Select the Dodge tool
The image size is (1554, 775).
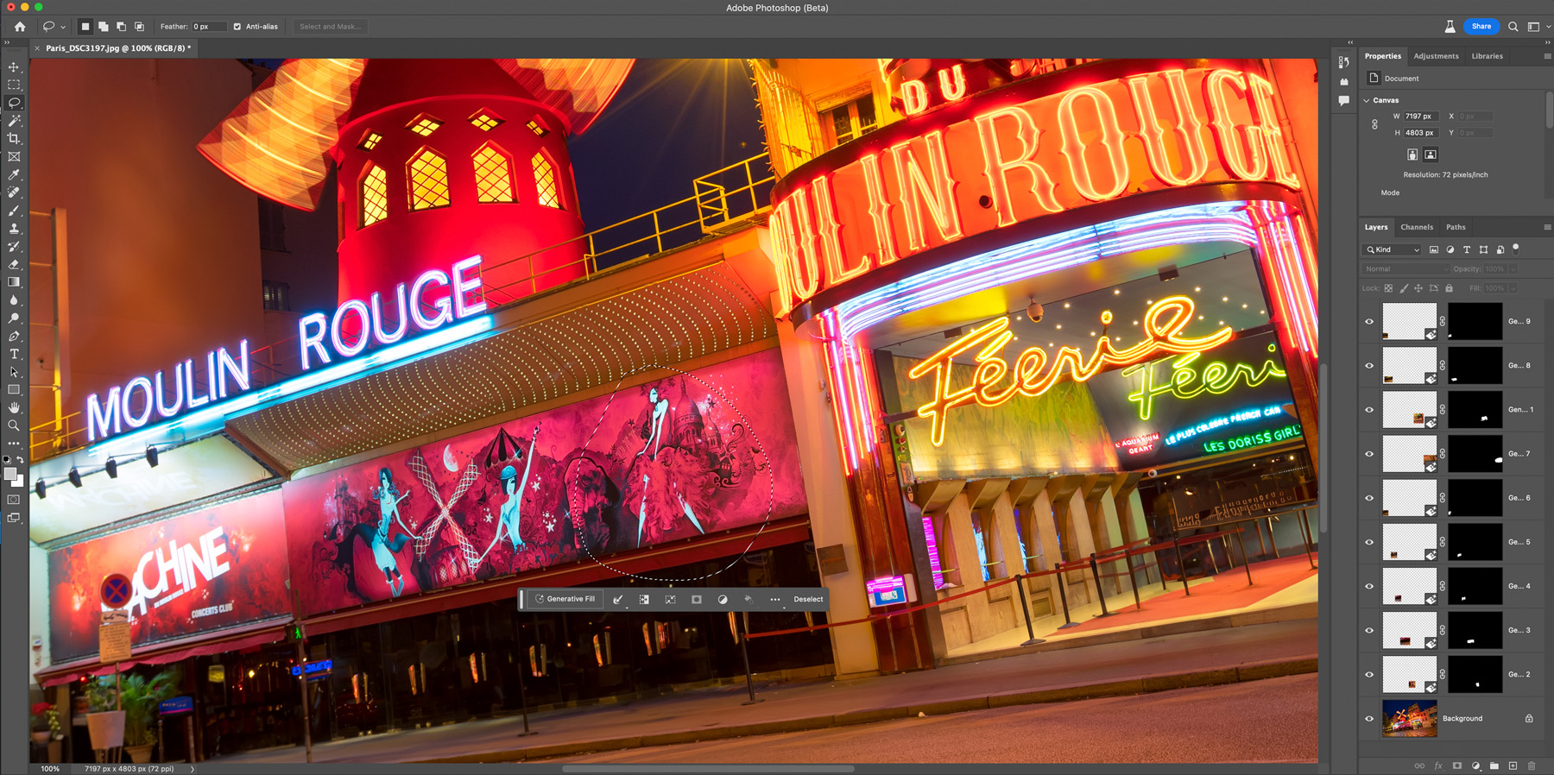point(14,318)
